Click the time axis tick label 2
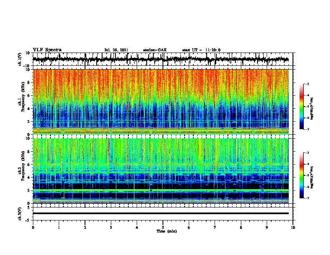The height and width of the screenshot is (255, 330). click(85, 227)
